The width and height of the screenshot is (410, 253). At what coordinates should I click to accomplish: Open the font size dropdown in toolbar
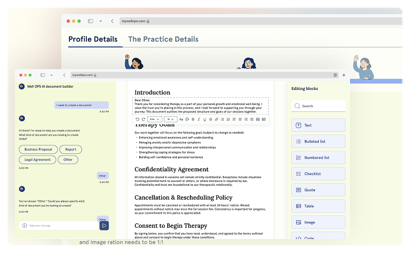tap(170, 119)
